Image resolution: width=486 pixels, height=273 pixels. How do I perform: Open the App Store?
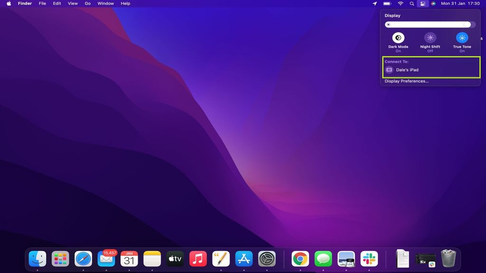[244, 259]
